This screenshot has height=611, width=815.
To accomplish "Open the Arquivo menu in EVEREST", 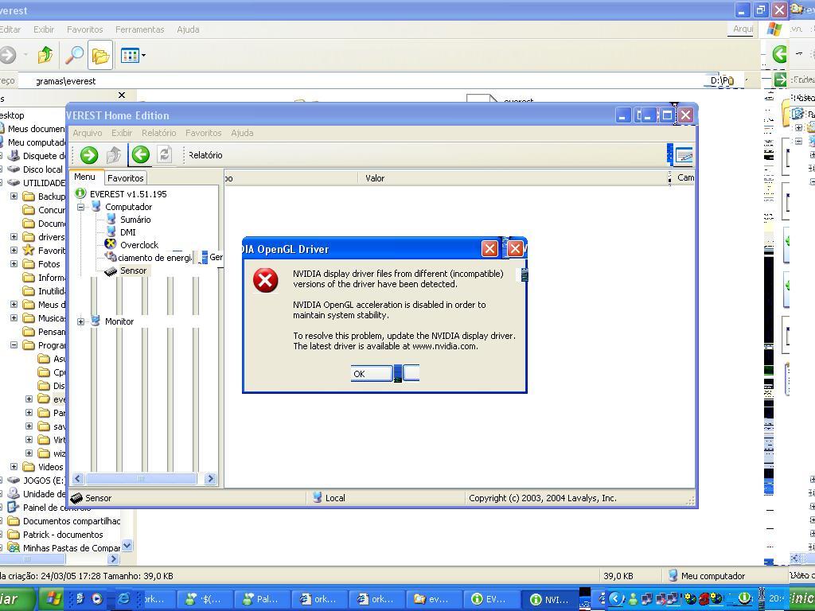I will tap(88, 133).
